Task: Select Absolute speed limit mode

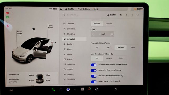Action: point(109,23)
